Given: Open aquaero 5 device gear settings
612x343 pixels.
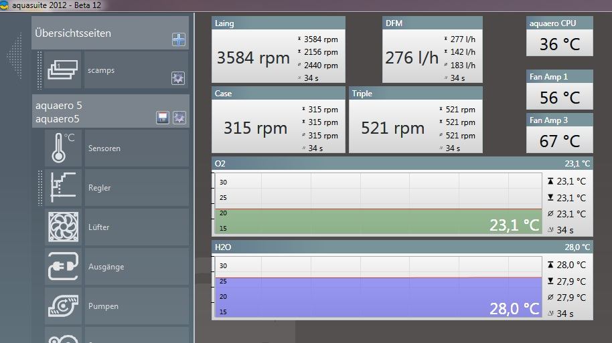Looking at the screenshot, I should (179, 118).
